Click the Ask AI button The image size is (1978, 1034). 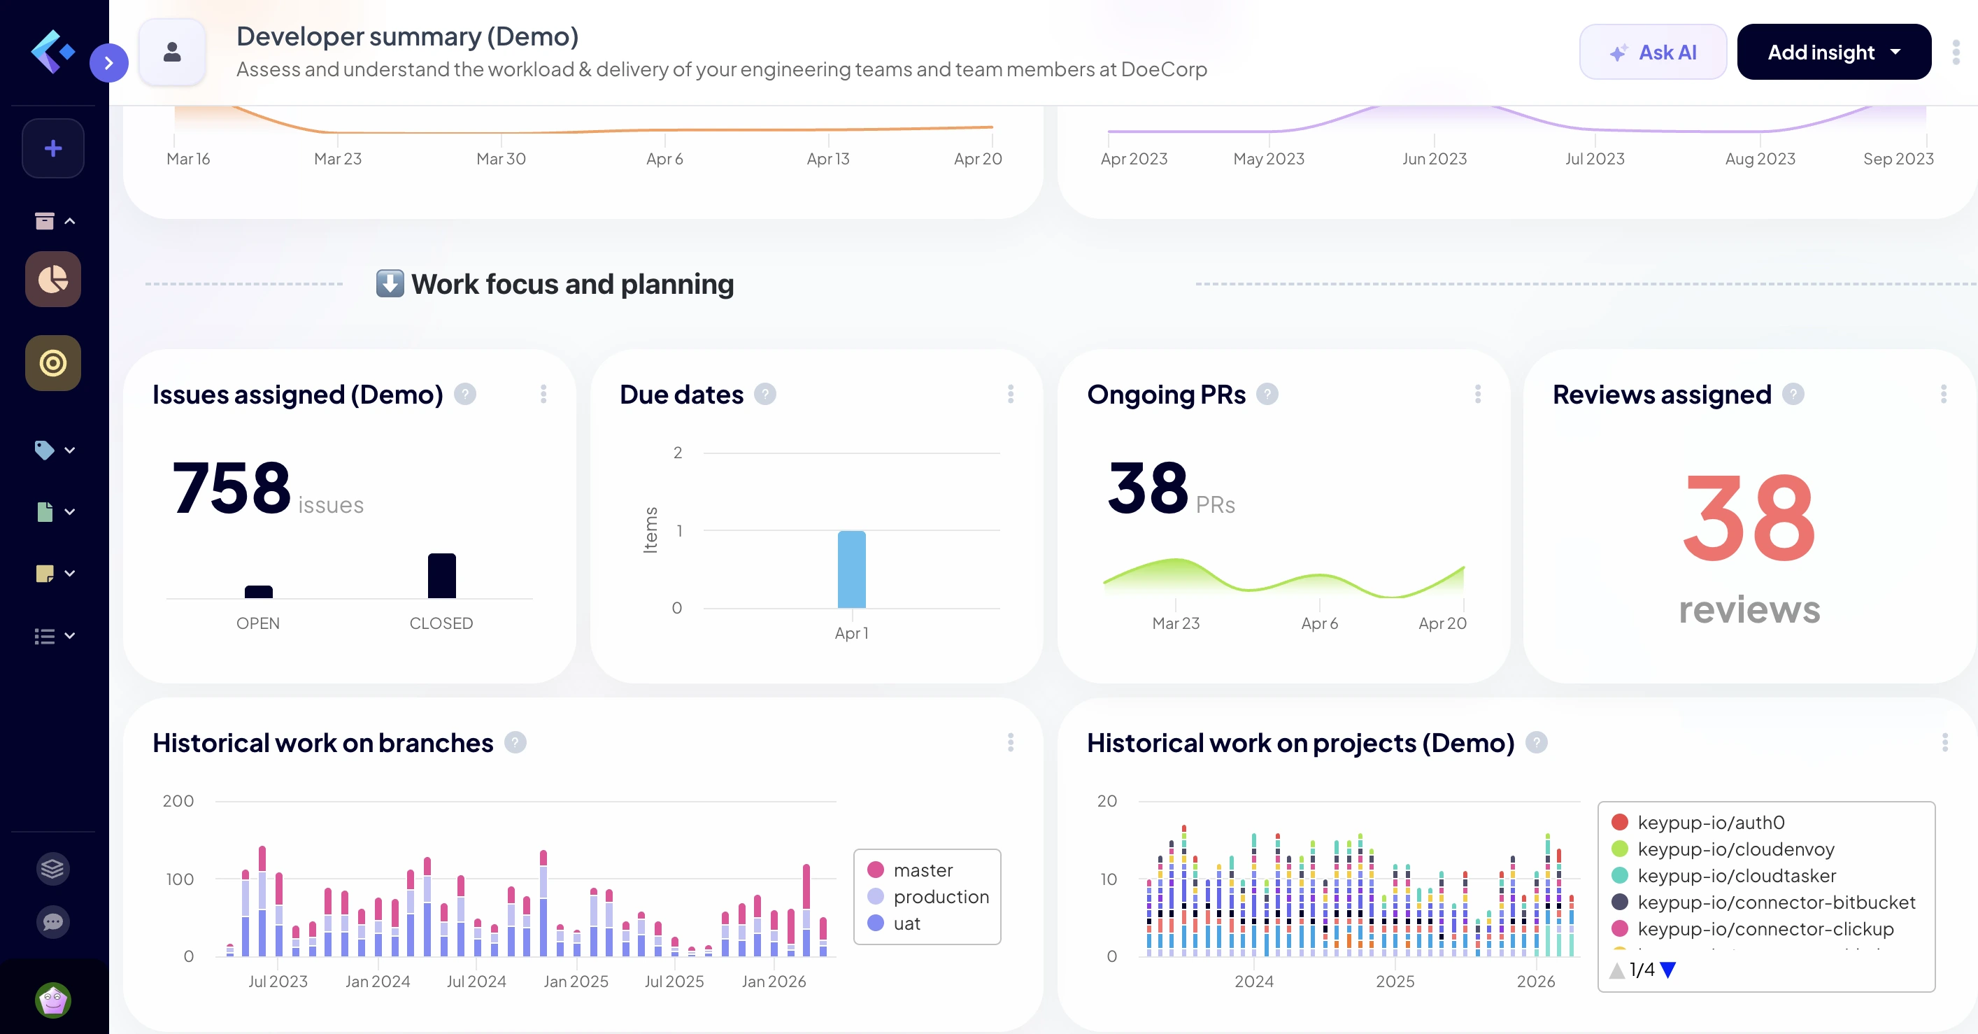click(1653, 52)
